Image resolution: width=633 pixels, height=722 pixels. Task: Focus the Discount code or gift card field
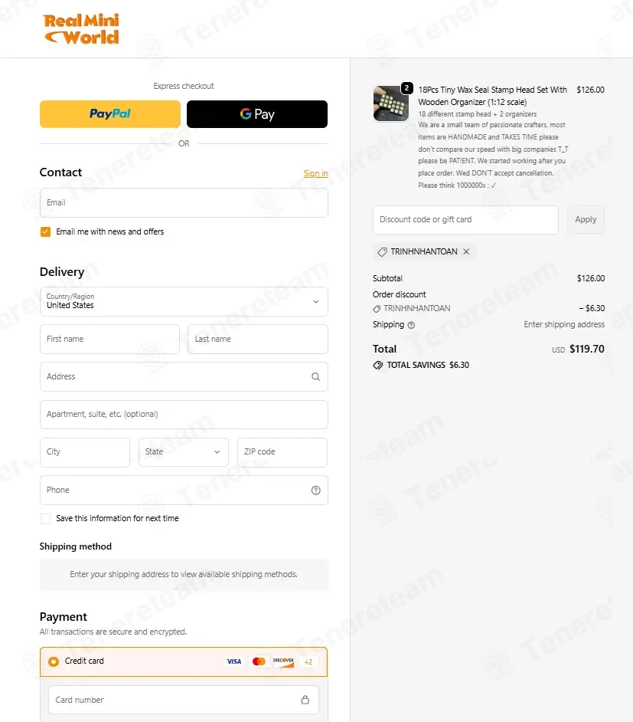[465, 220]
